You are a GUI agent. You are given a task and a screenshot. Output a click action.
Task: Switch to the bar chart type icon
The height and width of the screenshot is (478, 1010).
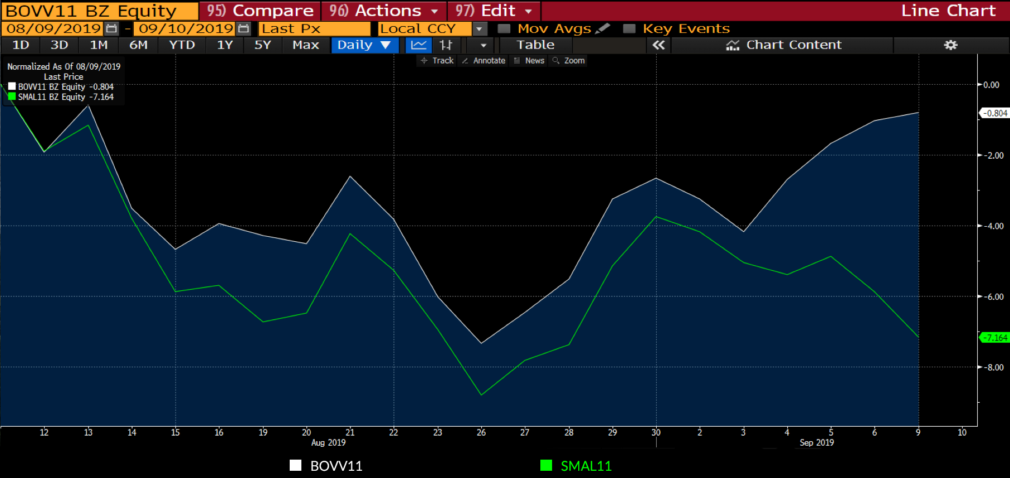[446, 45]
